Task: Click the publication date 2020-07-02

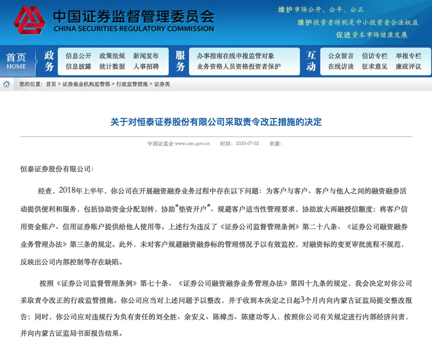Action: (x=247, y=144)
